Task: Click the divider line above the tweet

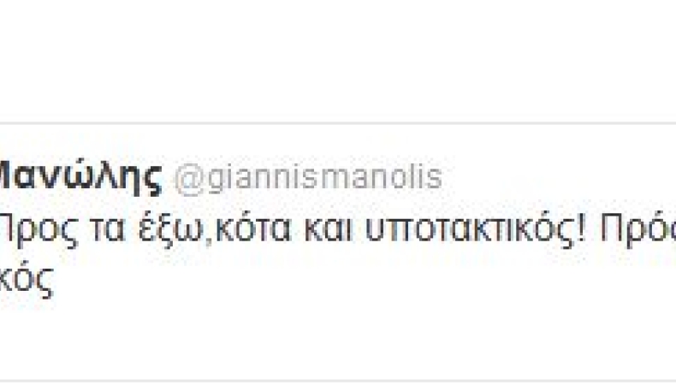Action: click(338, 123)
